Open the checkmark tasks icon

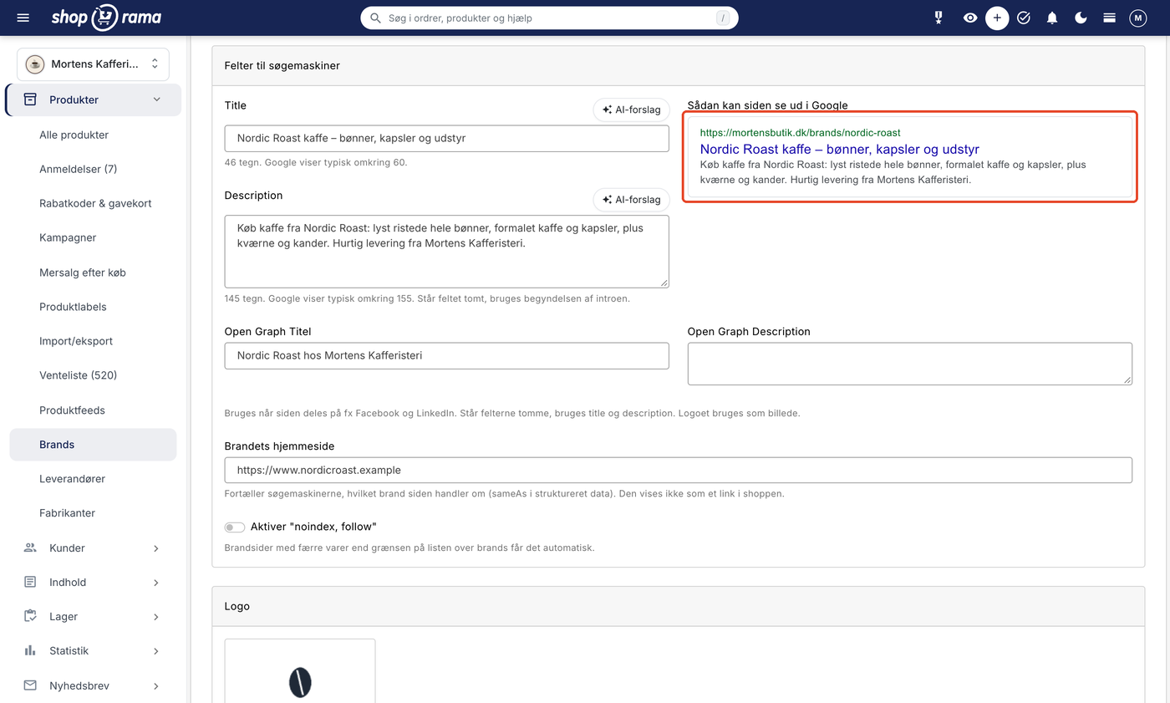(1024, 18)
